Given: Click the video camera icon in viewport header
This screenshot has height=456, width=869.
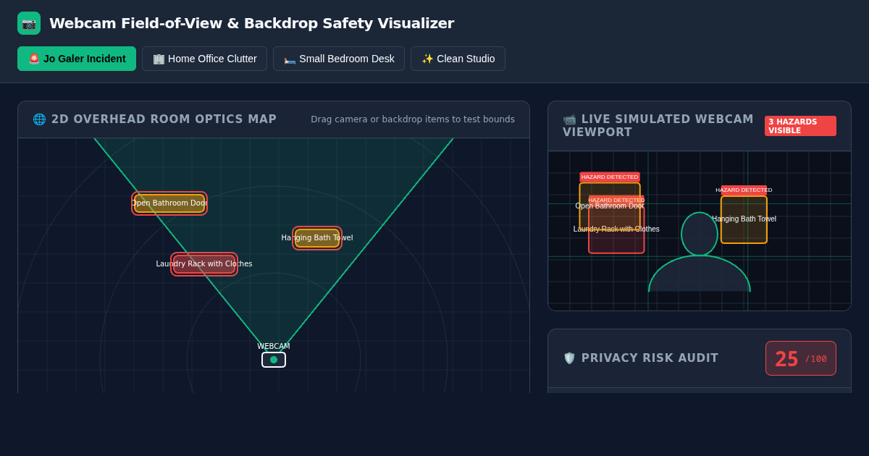Looking at the screenshot, I should click(569, 119).
